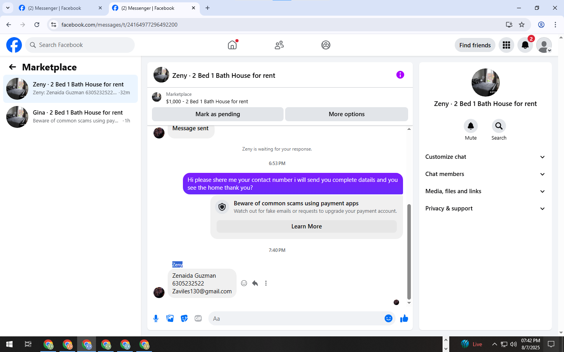564x352 pixels.
Task: Open a new browser tab
Action: click(x=208, y=8)
